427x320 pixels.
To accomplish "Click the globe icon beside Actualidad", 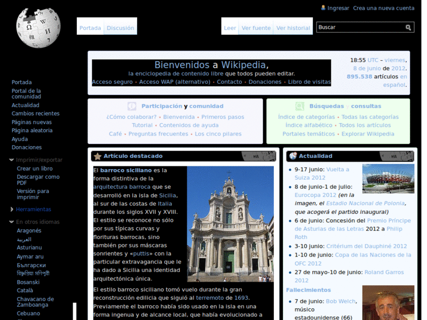I will click(x=293, y=156).
